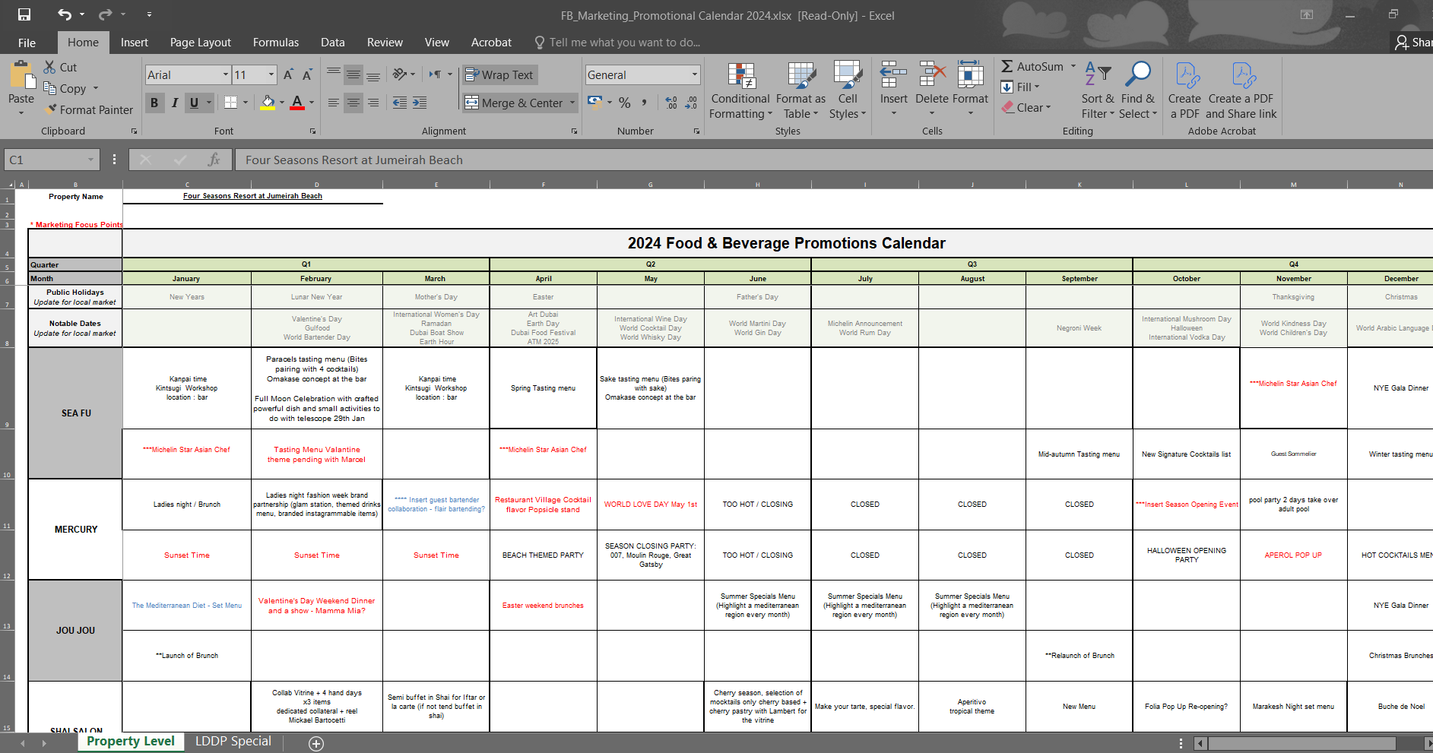Save the workbook with the floppy icon

click(x=24, y=14)
